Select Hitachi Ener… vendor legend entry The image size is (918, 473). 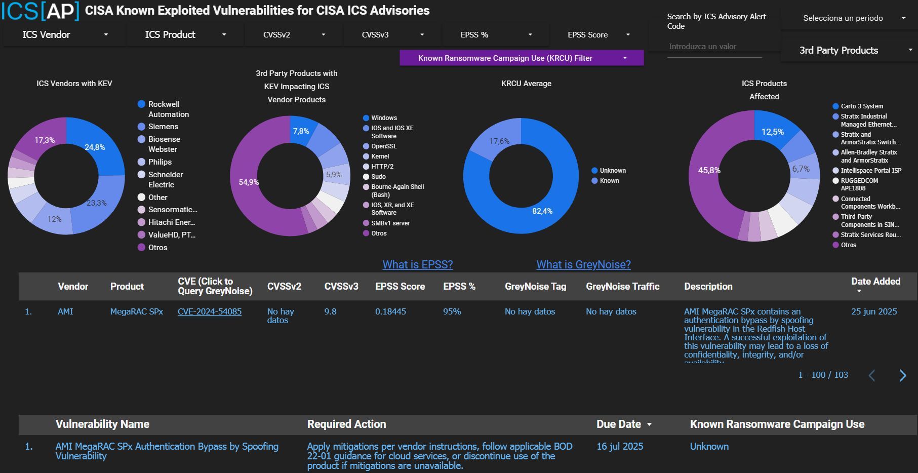coord(167,222)
